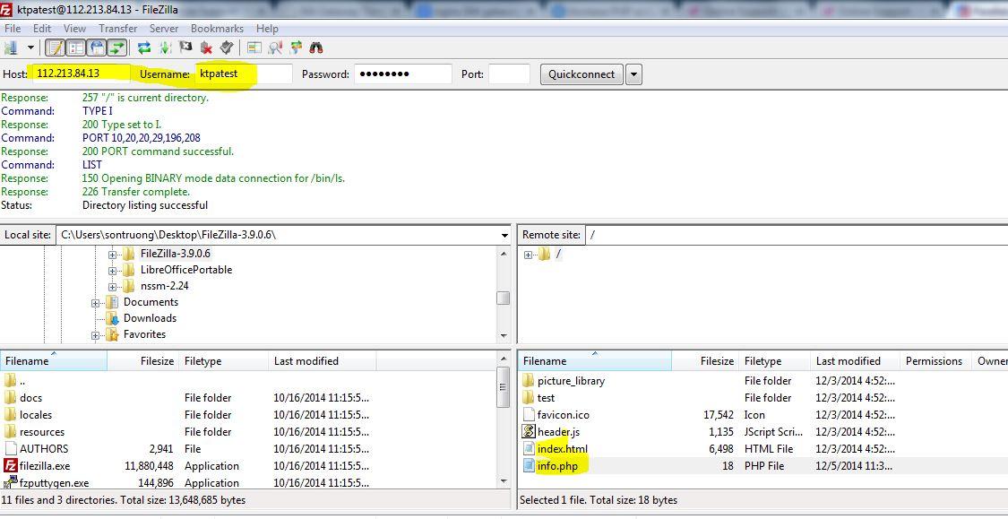Click the AUTHORS file icon
Screen dimensions: 1008x519
coord(10,449)
